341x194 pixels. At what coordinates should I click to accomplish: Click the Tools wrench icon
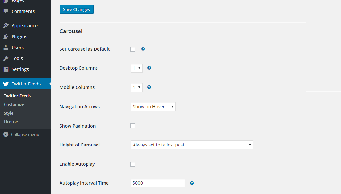[x=6, y=58]
